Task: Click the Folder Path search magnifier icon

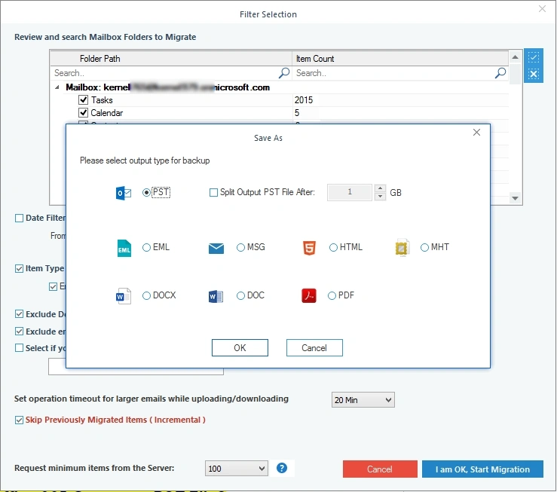Action: click(284, 73)
